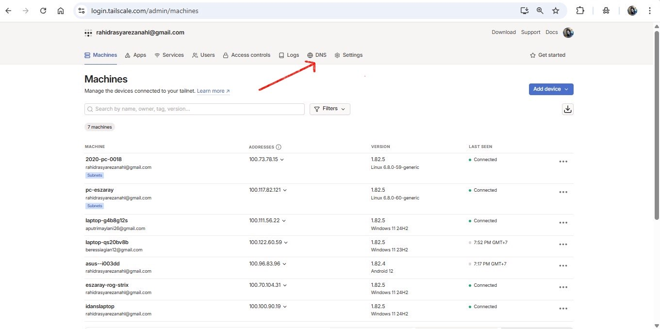Focus the machine search field
The height and width of the screenshot is (329, 660).
[x=195, y=109]
